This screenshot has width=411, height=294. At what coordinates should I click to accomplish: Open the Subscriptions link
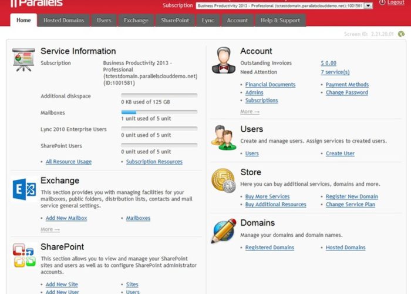click(262, 101)
